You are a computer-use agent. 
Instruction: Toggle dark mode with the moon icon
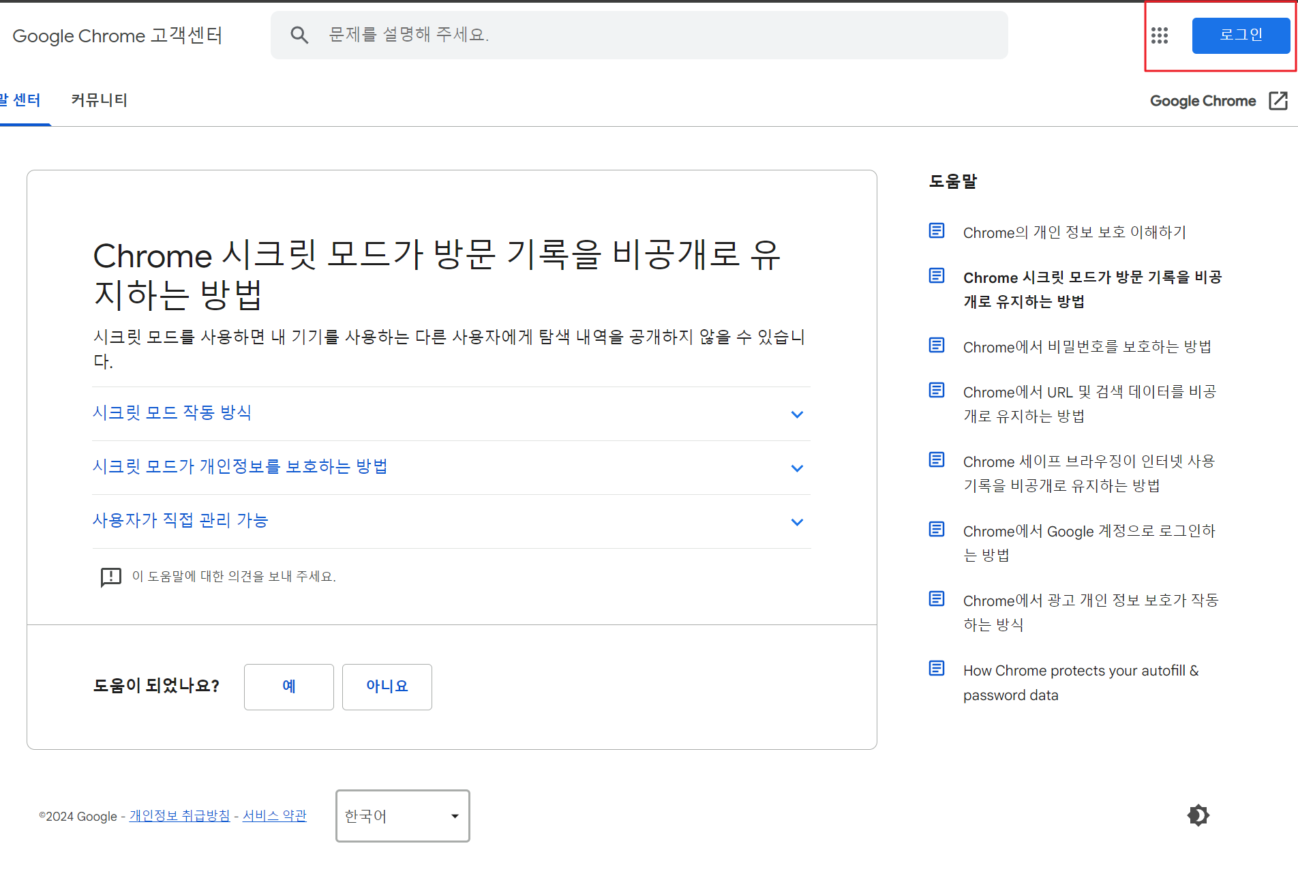(1198, 815)
